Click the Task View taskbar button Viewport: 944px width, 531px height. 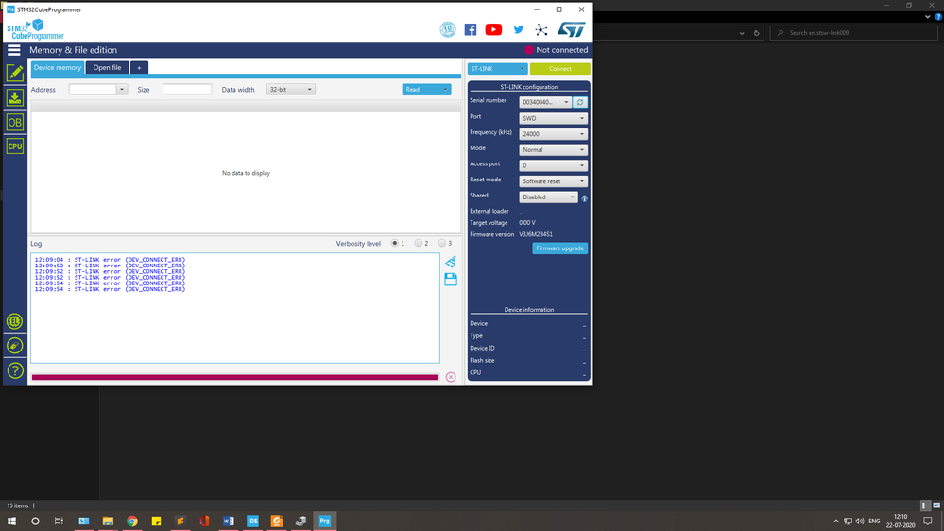tap(59, 521)
